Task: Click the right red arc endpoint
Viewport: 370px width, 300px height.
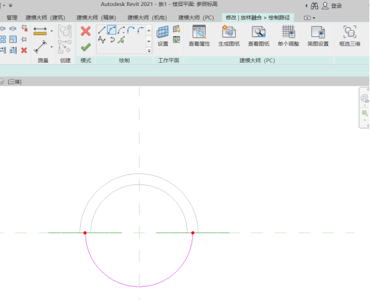Action: click(x=192, y=233)
